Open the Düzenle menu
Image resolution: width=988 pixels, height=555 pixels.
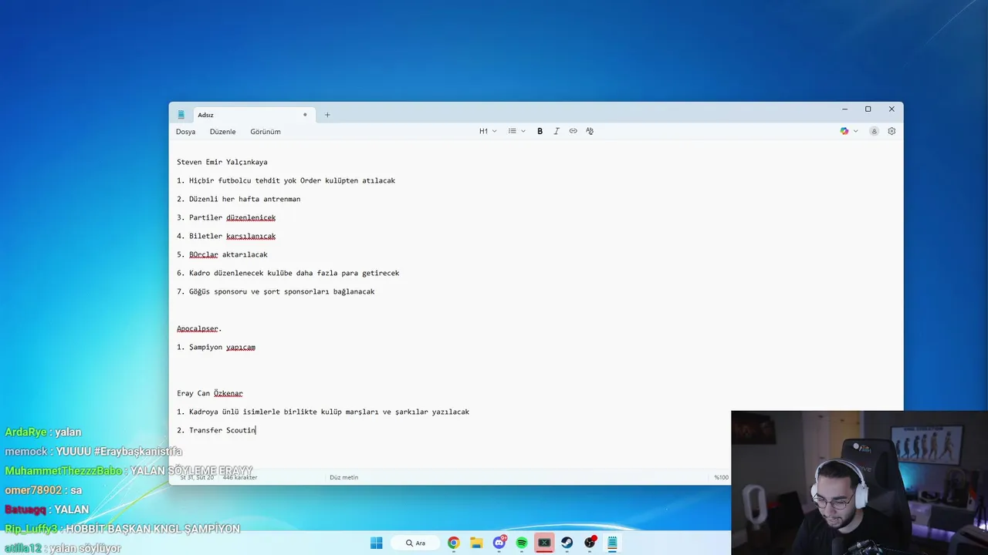222,132
